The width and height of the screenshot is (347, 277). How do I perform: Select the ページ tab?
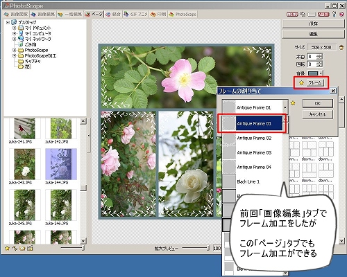(x=94, y=15)
